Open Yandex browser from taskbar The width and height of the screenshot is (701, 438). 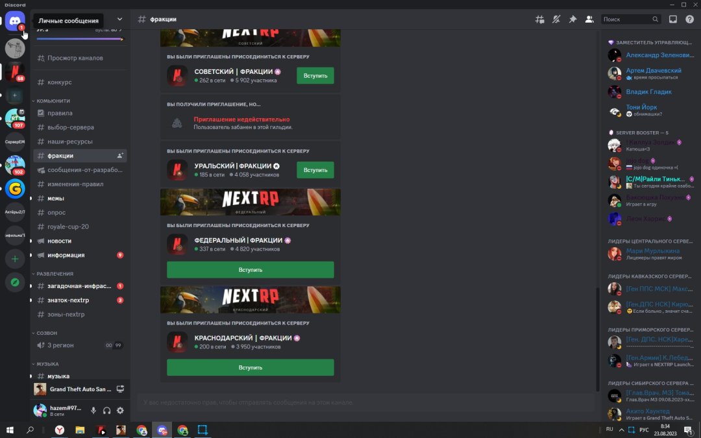click(60, 430)
